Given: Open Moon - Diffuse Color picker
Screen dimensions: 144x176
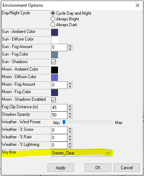Looking at the screenshot, I should pos(54,77).
